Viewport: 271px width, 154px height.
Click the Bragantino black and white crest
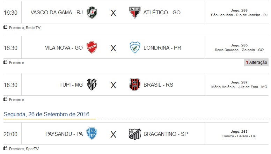[134, 134]
